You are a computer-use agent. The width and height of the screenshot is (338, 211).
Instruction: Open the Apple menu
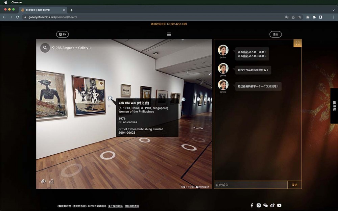(6, 2)
